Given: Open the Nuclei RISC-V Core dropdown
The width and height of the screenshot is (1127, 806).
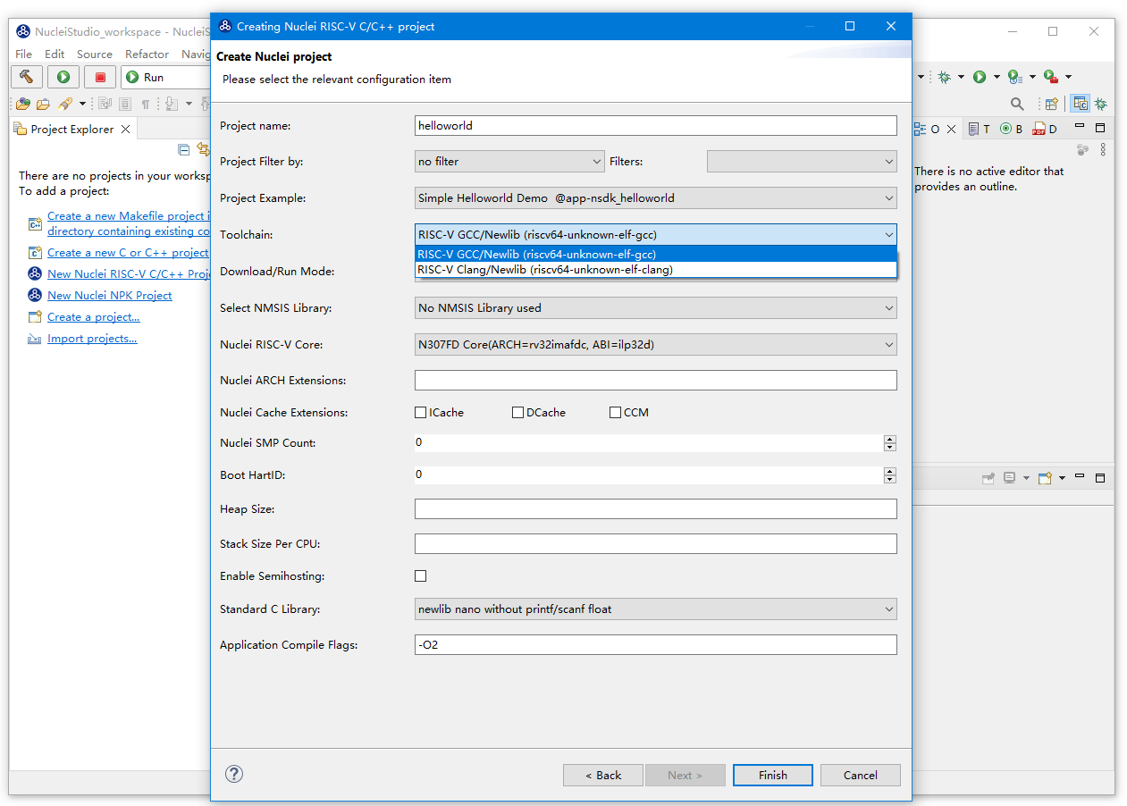Looking at the screenshot, I should point(655,344).
